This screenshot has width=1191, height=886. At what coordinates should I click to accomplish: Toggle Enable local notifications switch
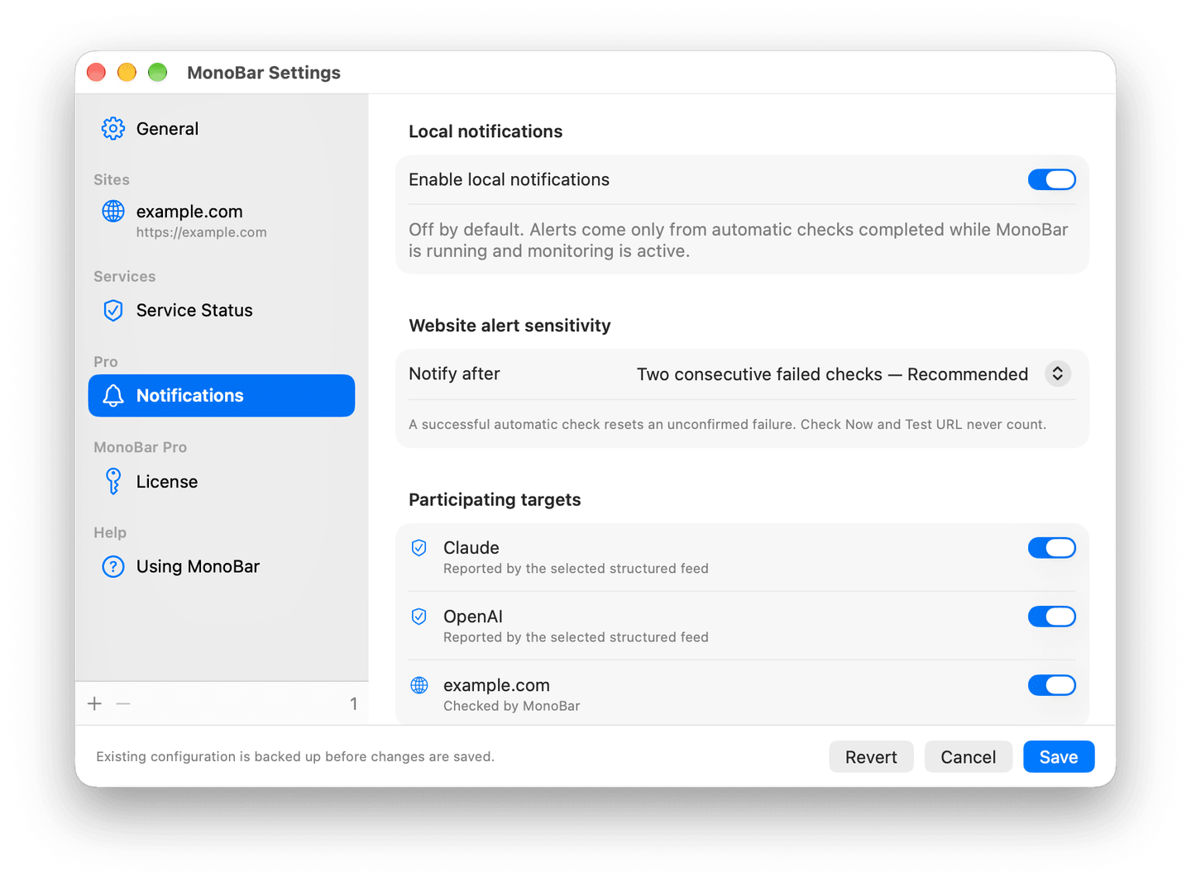pos(1052,179)
